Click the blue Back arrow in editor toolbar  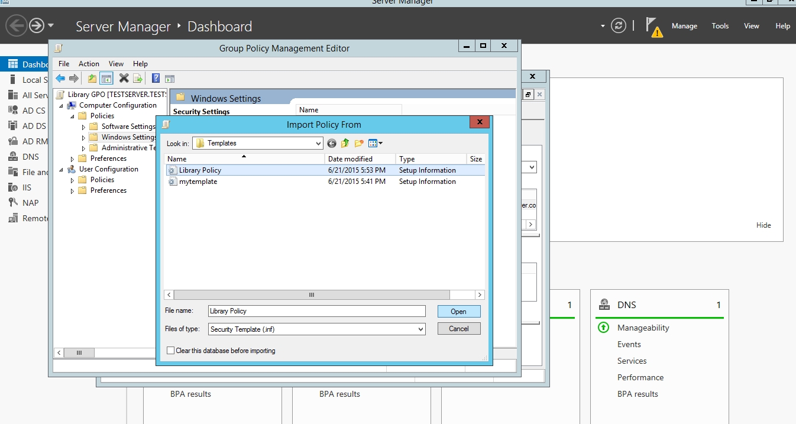tap(60, 79)
